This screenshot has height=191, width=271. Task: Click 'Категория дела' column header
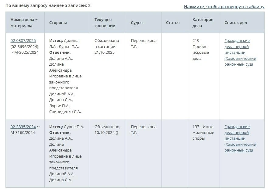(x=203, y=23)
